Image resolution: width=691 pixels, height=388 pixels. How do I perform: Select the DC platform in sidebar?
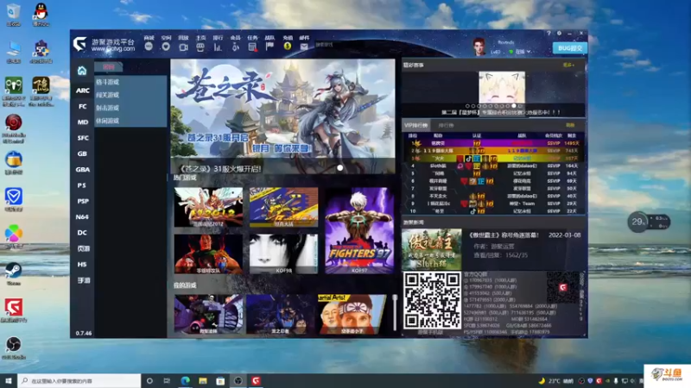[x=82, y=233]
